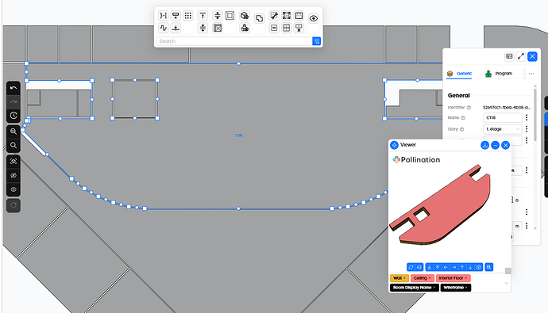Image resolution: width=548 pixels, height=313 pixels.
Task: Toggle the eye visibility button in top toolbar
Action: tap(314, 18)
